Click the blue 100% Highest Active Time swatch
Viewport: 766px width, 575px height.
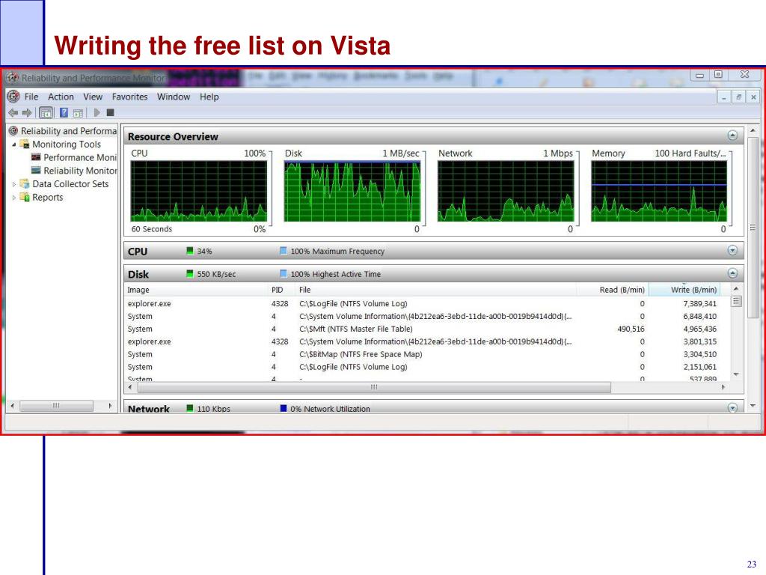(284, 274)
